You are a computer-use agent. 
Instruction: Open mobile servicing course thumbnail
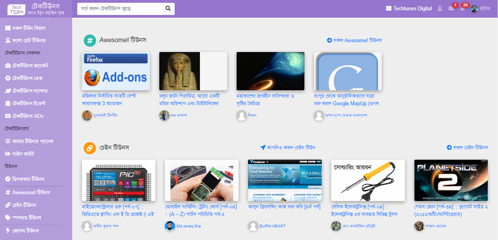pos(202,180)
